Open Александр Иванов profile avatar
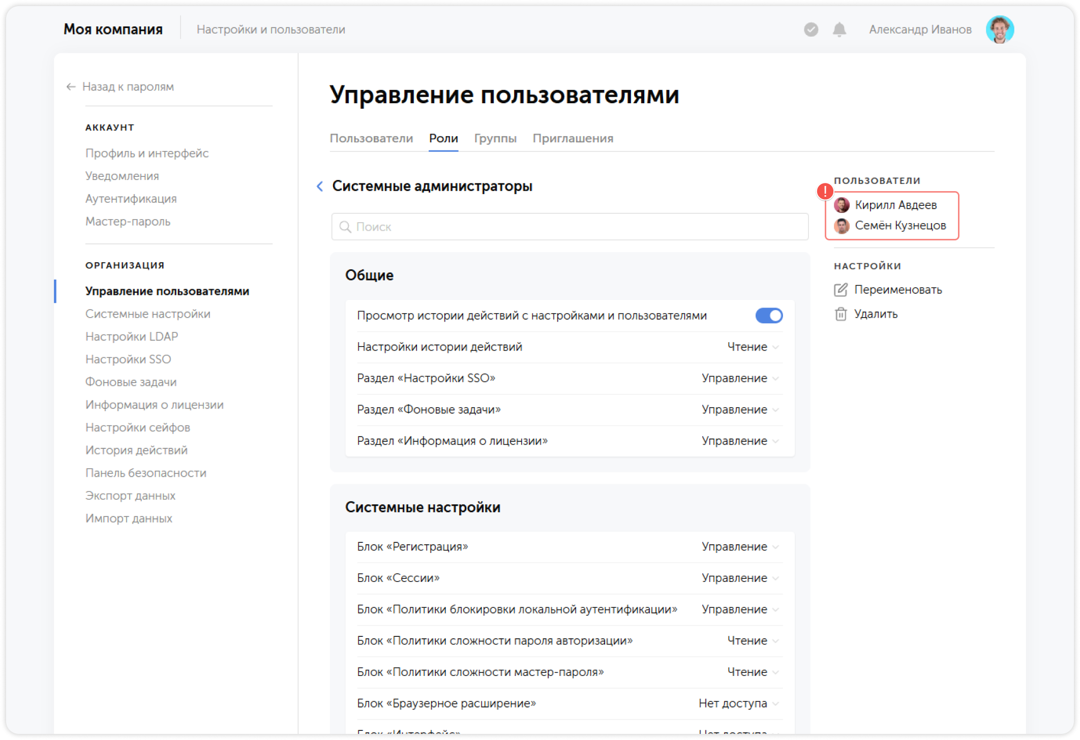Screen dimensions: 1080x740 (1000, 29)
